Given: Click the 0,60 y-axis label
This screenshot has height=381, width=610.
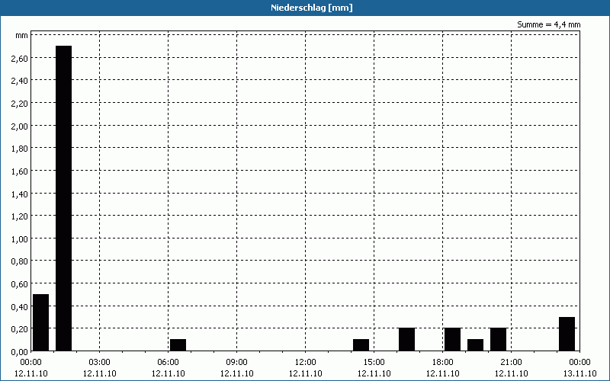Looking at the screenshot, I should pyautogui.click(x=20, y=283).
